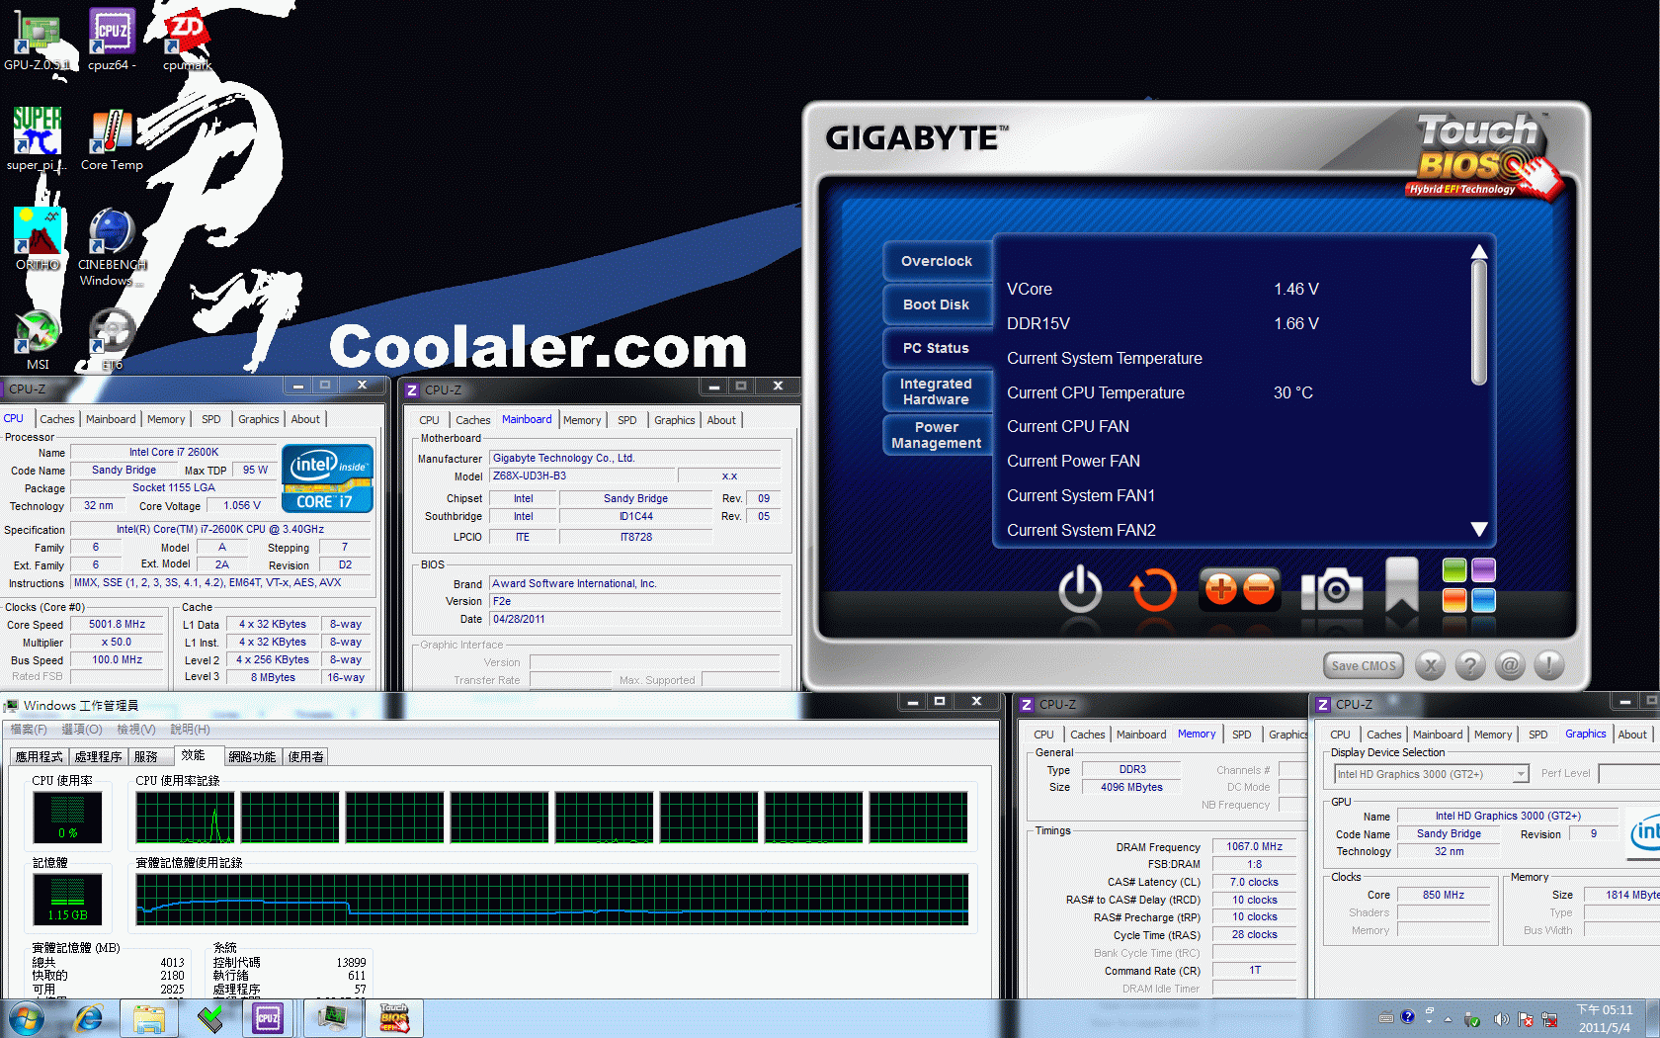This screenshot has width=1660, height=1038.
Task: Open the Overclock section in Touch BIOS
Action: pyautogui.click(x=937, y=261)
